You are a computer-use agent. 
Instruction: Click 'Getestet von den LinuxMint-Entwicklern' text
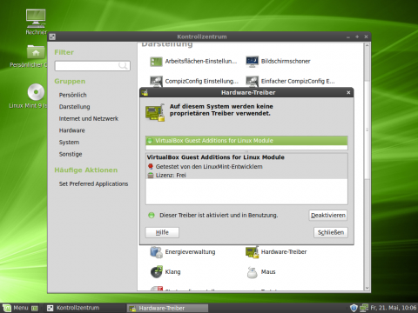[x=209, y=167]
